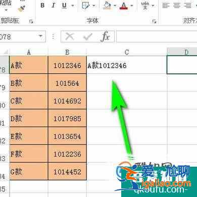This screenshot has width=197, height=197.
Task: Expand the Paste dropdown arrow
Action: tap(6, 10)
